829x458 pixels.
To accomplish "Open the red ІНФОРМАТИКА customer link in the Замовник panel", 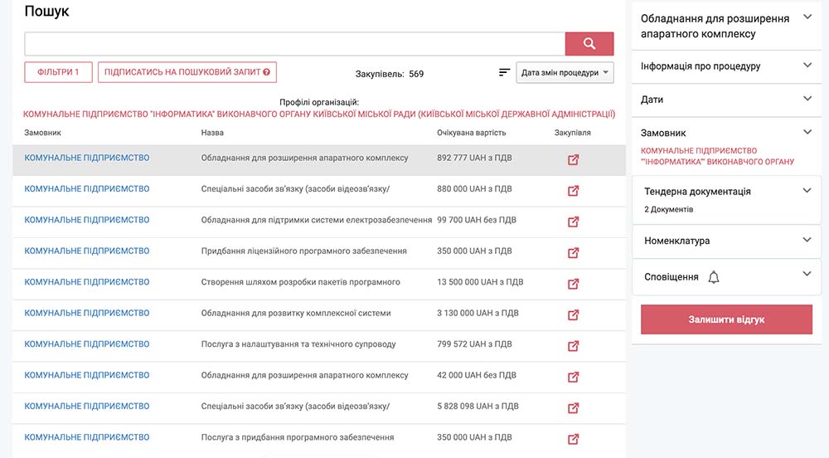I will tap(717, 156).
